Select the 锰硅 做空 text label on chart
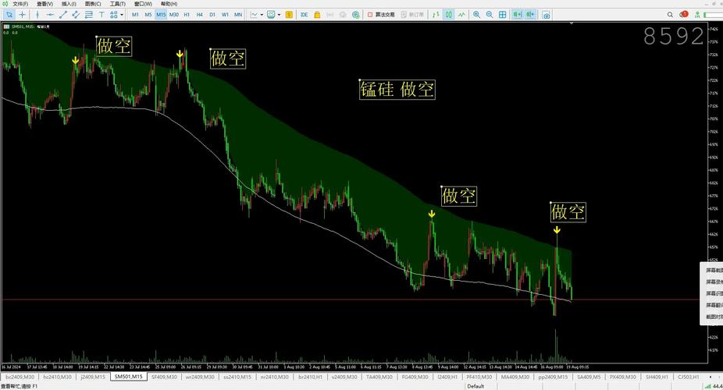 (x=397, y=90)
